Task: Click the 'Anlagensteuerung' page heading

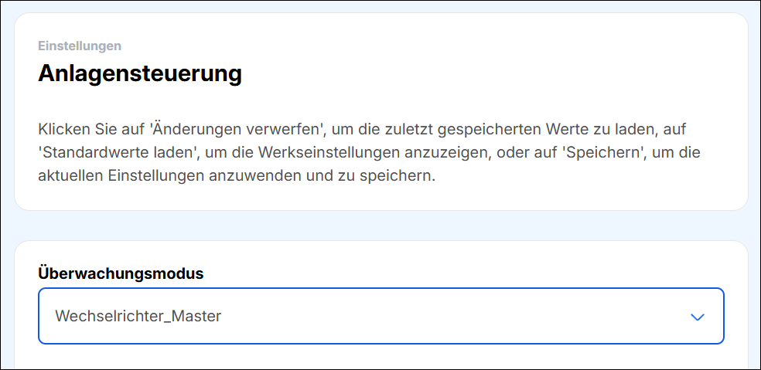Action: point(140,74)
